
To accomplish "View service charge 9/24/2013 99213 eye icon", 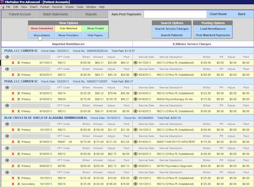I will 135,75.
